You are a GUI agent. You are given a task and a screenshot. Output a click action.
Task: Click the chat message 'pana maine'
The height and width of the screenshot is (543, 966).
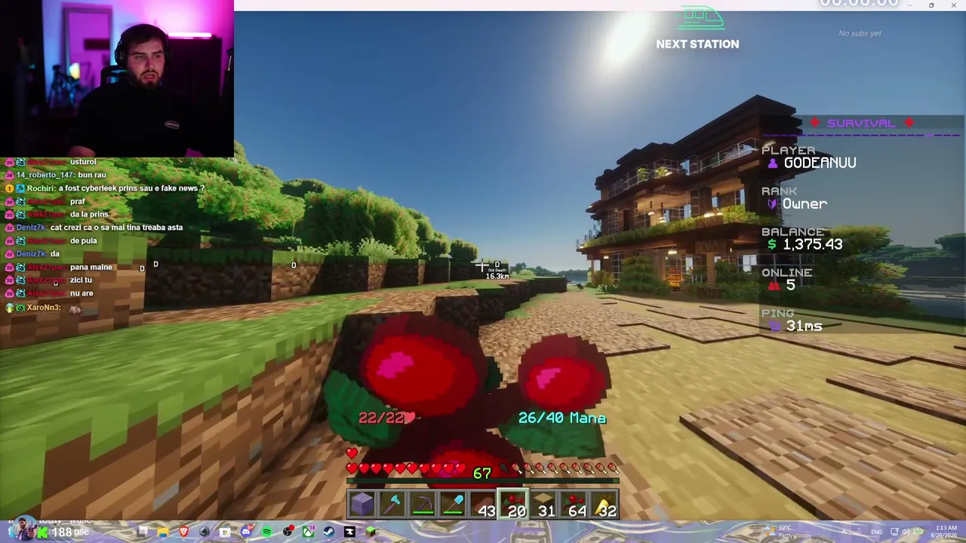click(91, 267)
